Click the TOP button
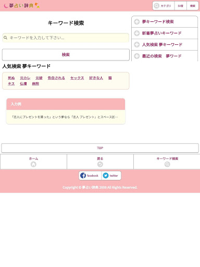The image size is (200, 267). click(100, 148)
